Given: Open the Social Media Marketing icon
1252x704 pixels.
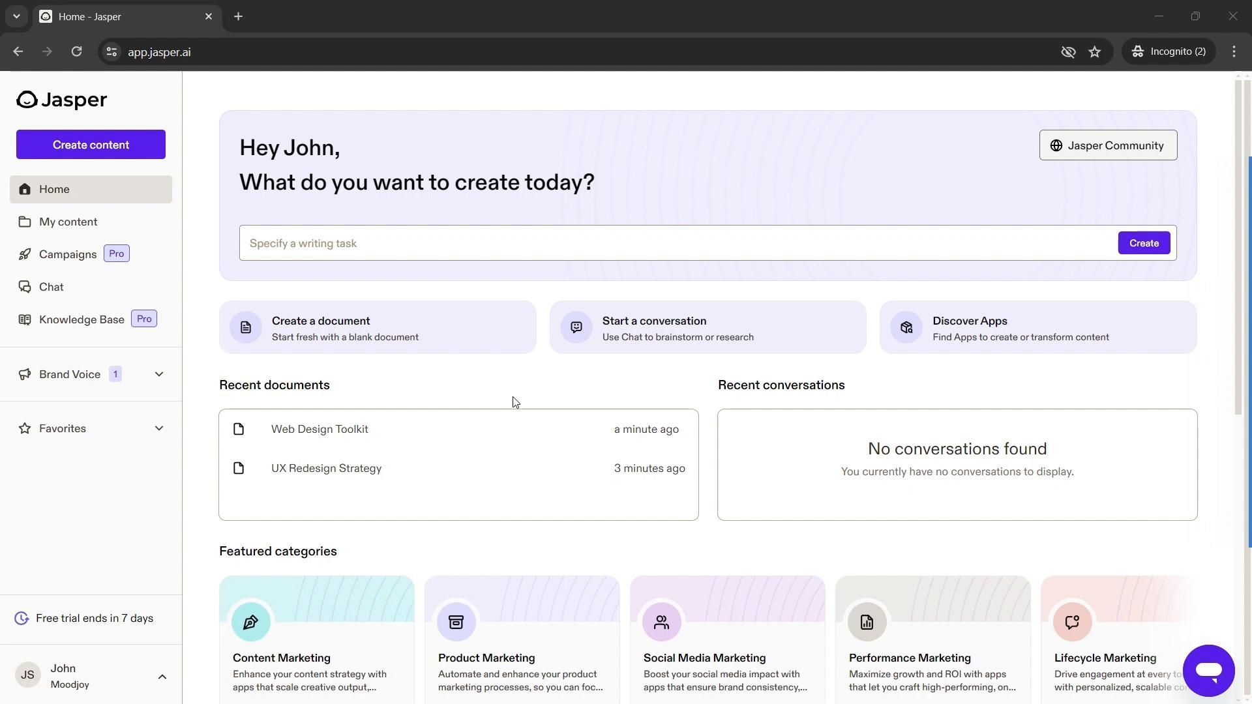Looking at the screenshot, I should tap(661, 622).
